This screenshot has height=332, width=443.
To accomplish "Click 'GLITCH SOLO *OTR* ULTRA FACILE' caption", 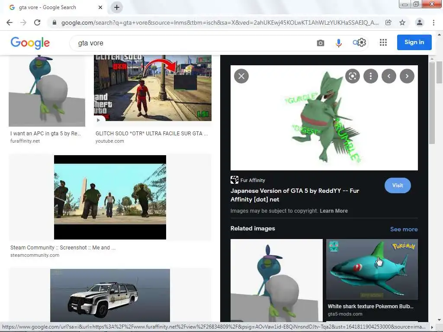I will coord(152,134).
